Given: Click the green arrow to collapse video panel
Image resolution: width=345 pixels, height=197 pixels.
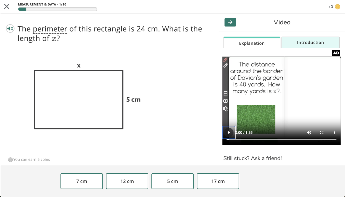Looking at the screenshot, I should [230, 22].
